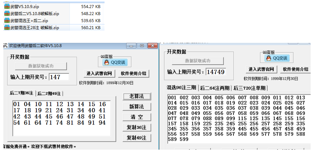Open the 后三720注单期 tab
This screenshot has height=157, width=324.
click(x=249, y=88)
